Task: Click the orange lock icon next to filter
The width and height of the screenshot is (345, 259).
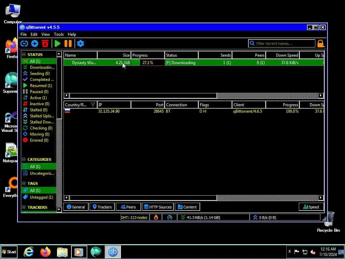Action: pyautogui.click(x=321, y=44)
